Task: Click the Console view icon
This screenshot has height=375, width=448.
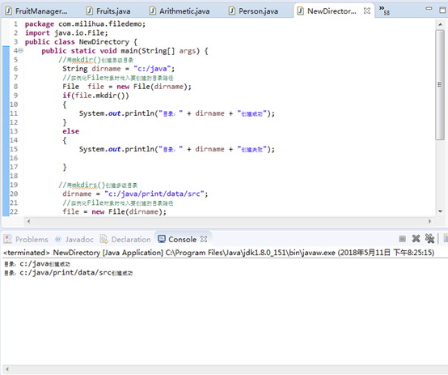Action: (x=162, y=239)
